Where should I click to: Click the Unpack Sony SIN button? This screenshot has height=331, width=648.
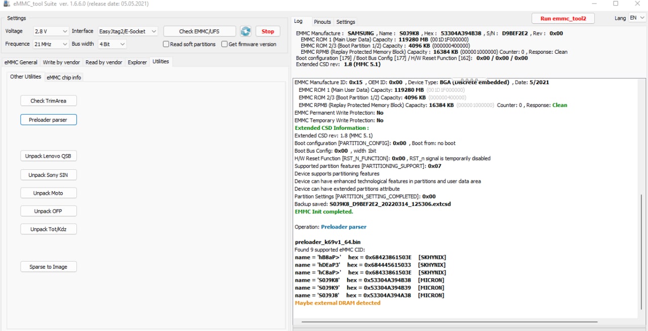coord(49,175)
